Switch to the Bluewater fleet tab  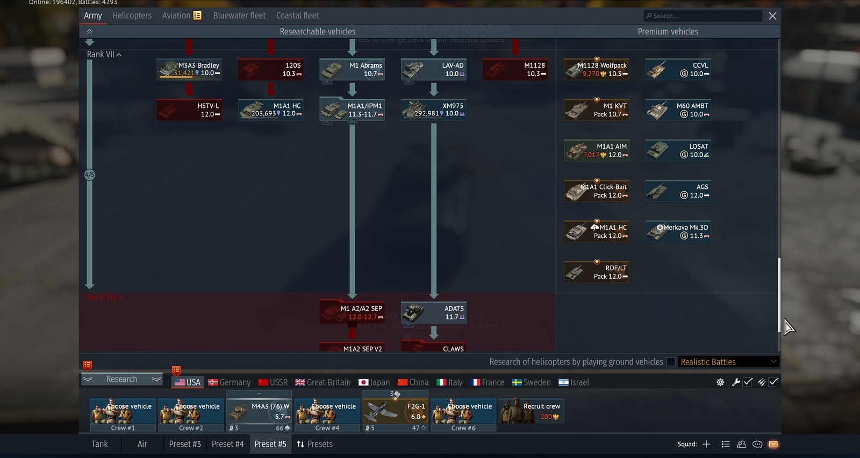(239, 16)
